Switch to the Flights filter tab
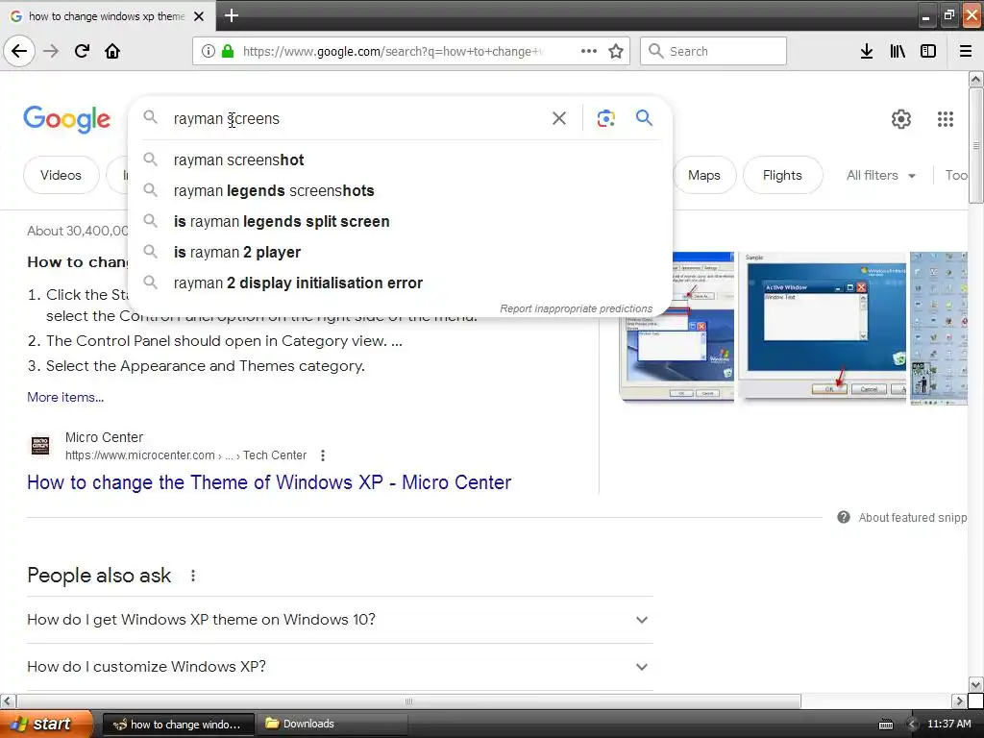The height and width of the screenshot is (738, 984). coord(782,175)
